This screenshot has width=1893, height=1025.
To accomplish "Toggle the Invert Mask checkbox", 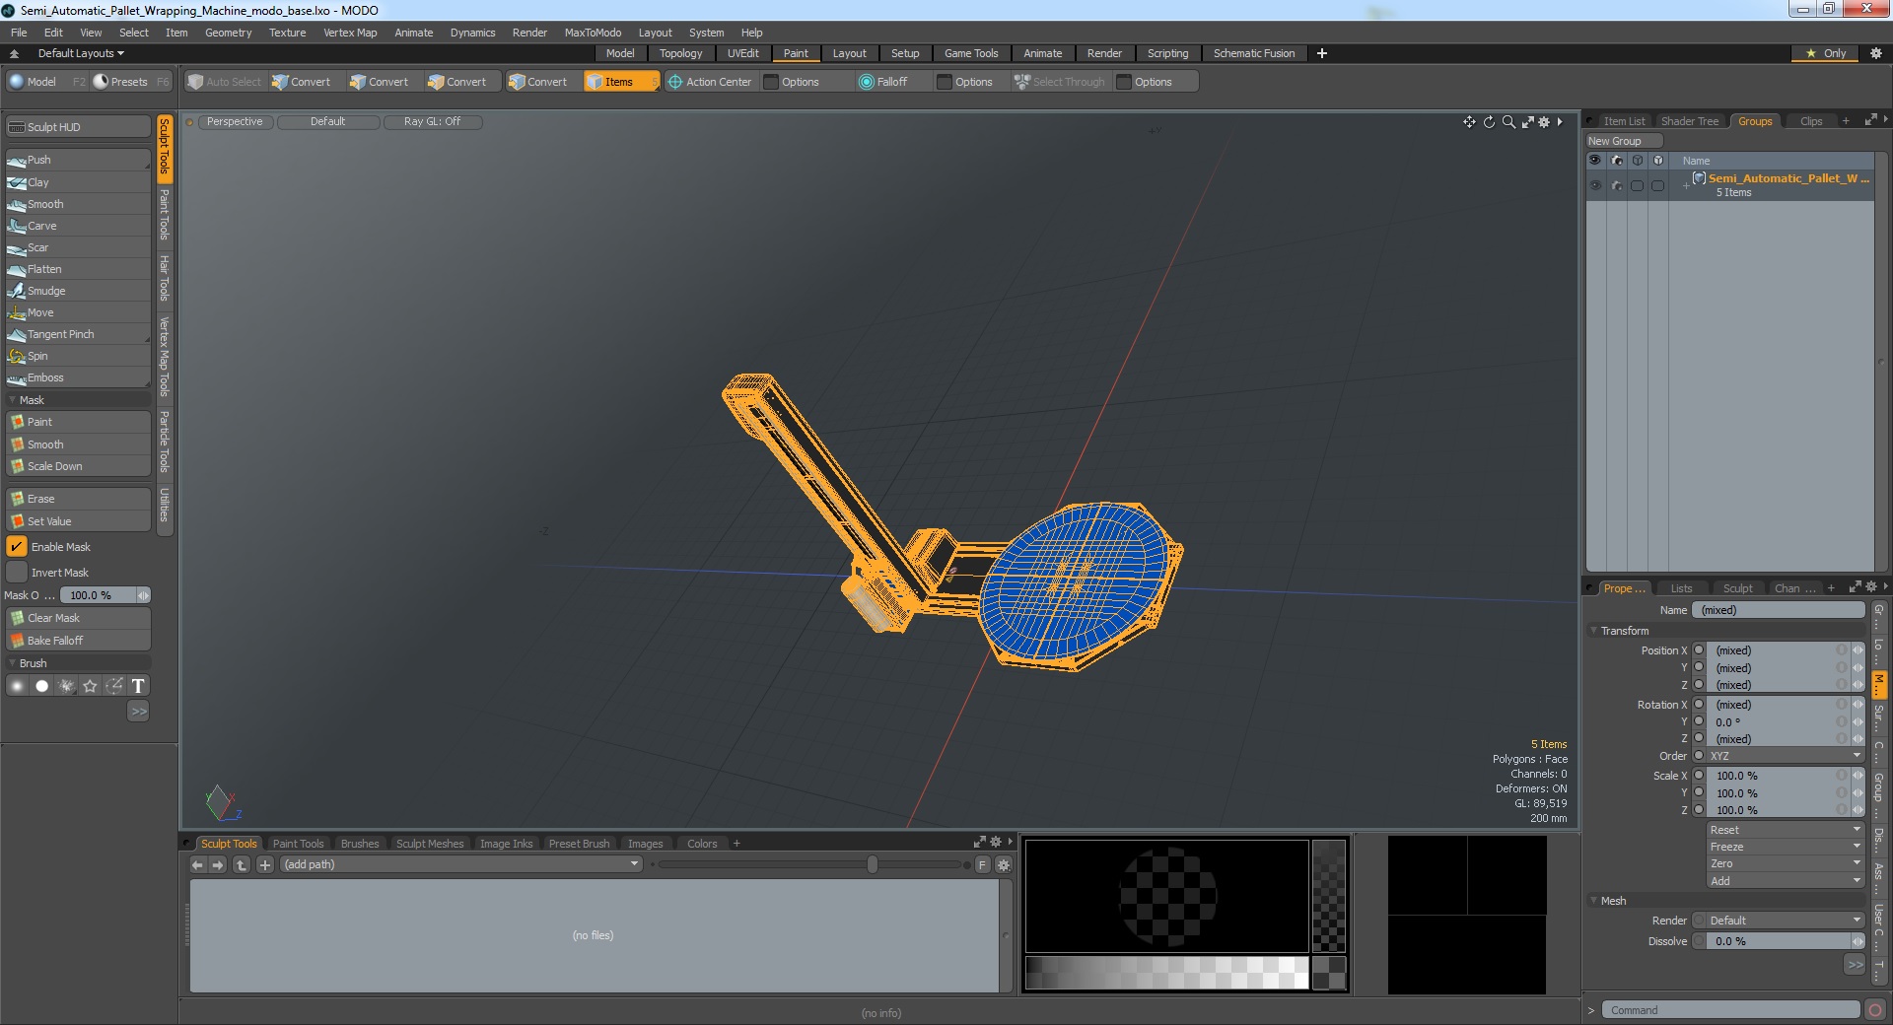I will click(17, 573).
